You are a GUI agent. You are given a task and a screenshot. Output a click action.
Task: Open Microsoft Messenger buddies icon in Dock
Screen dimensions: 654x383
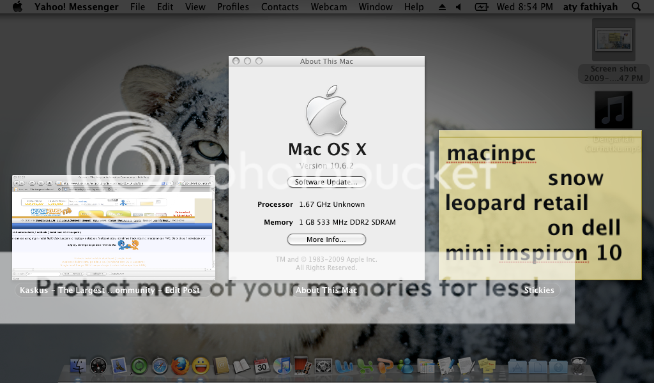point(406,366)
